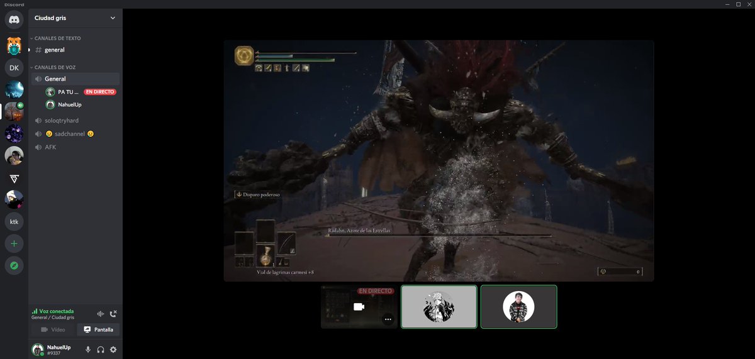Click the Vídeo camera button
This screenshot has width=755, height=359.
(x=53, y=329)
